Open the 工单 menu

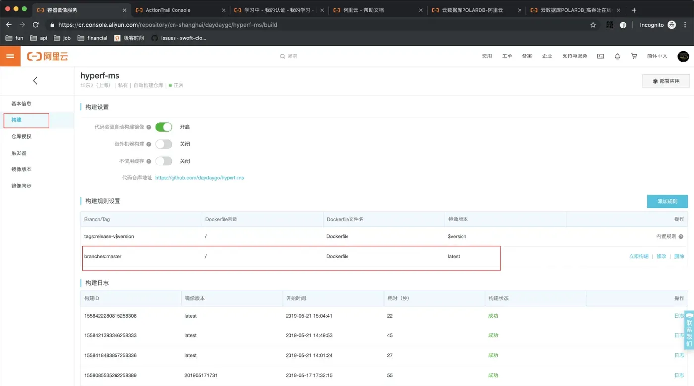[x=507, y=56]
